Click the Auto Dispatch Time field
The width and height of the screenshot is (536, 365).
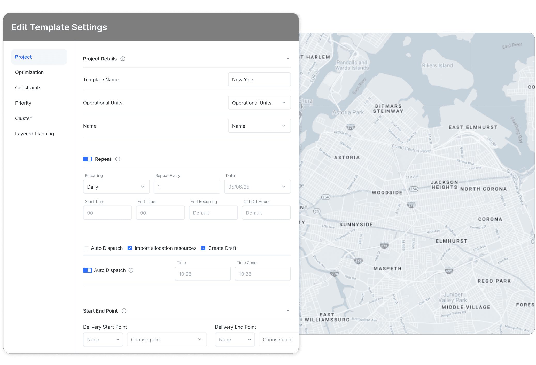(203, 274)
